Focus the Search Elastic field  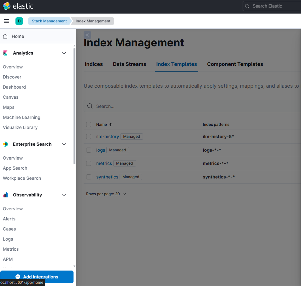click(272, 6)
